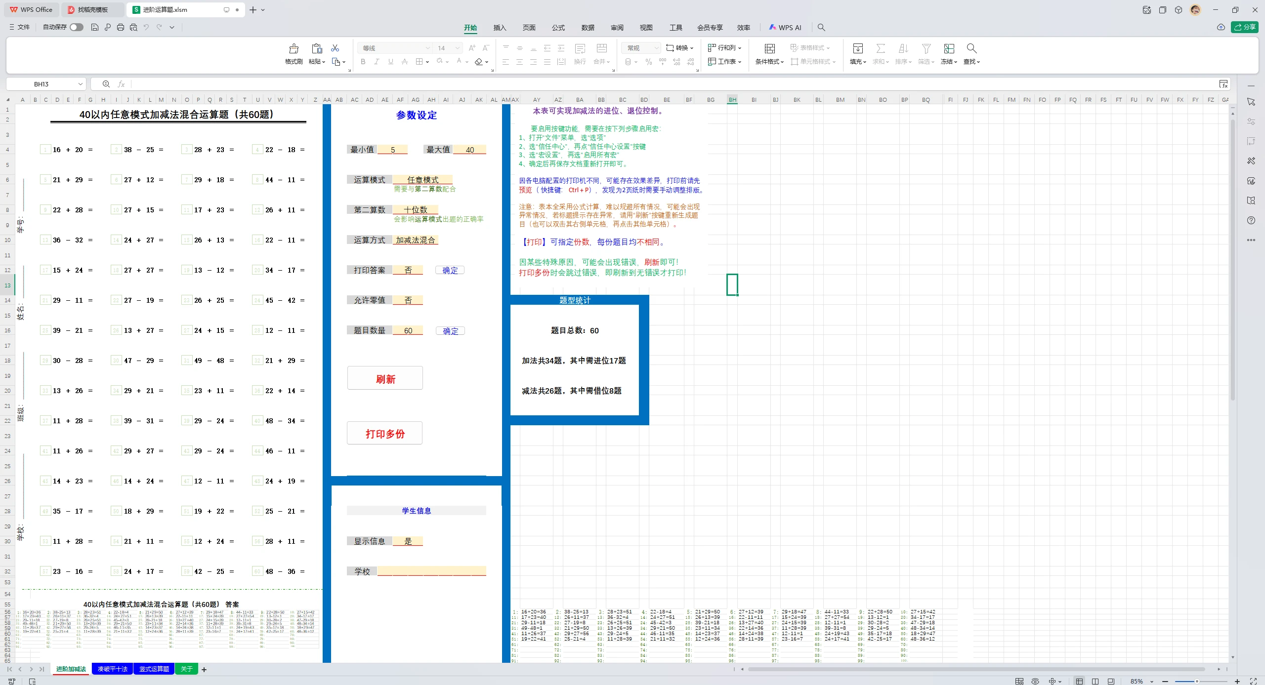Switch to the 数据 ribbon tab
This screenshot has width=1265, height=685.
click(587, 28)
